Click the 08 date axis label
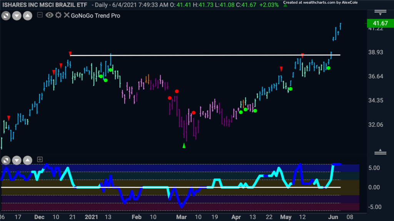 [350, 217]
